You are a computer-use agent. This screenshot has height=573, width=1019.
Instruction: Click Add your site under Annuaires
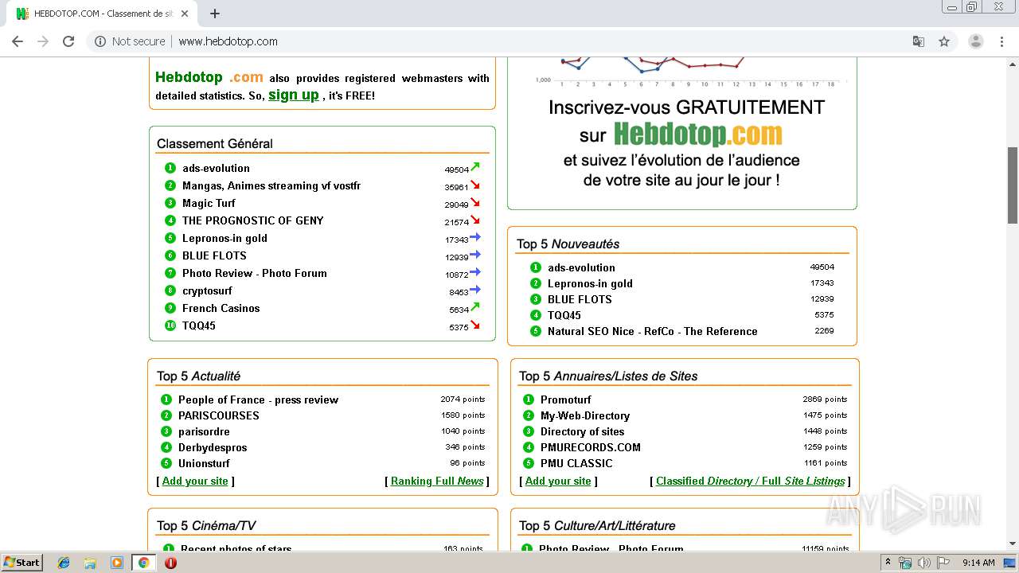pyautogui.click(x=557, y=481)
